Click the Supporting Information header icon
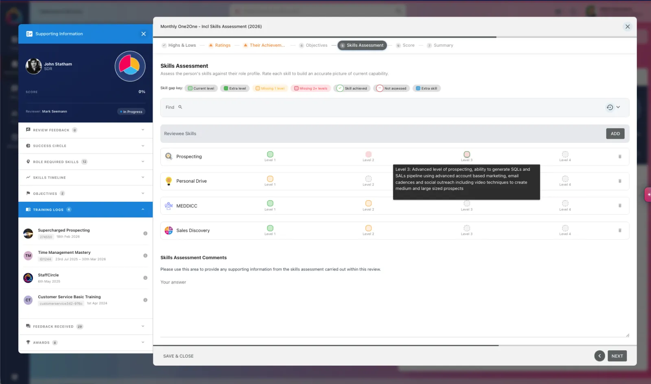 tap(29, 34)
